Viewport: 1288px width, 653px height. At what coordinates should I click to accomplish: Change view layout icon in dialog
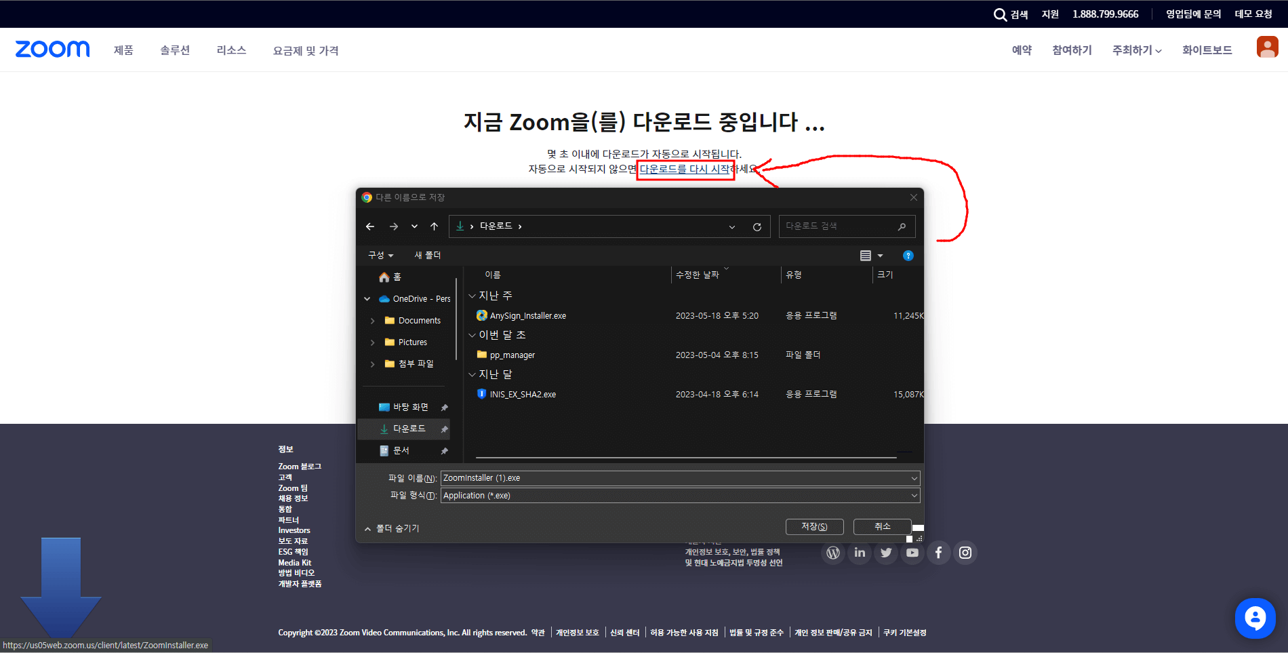[866, 256]
